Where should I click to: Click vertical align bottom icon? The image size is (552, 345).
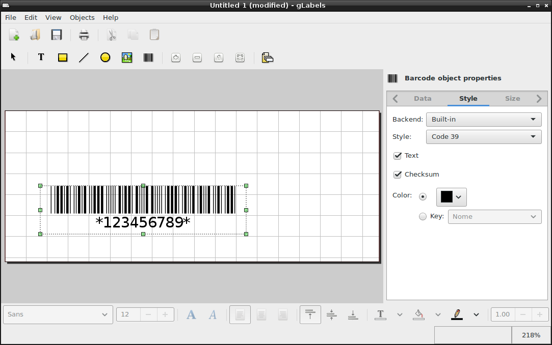coord(353,314)
